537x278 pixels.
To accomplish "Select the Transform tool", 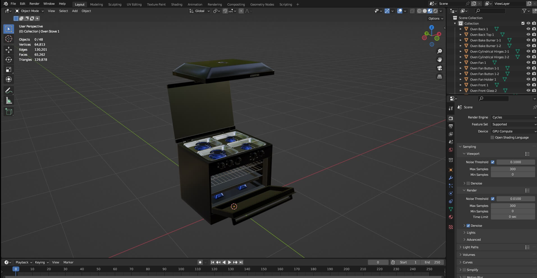I will pos(9,79).
